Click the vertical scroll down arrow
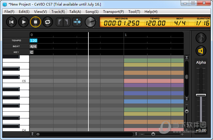This screenshot has height=140, width=213. click(x=187, y=99)
